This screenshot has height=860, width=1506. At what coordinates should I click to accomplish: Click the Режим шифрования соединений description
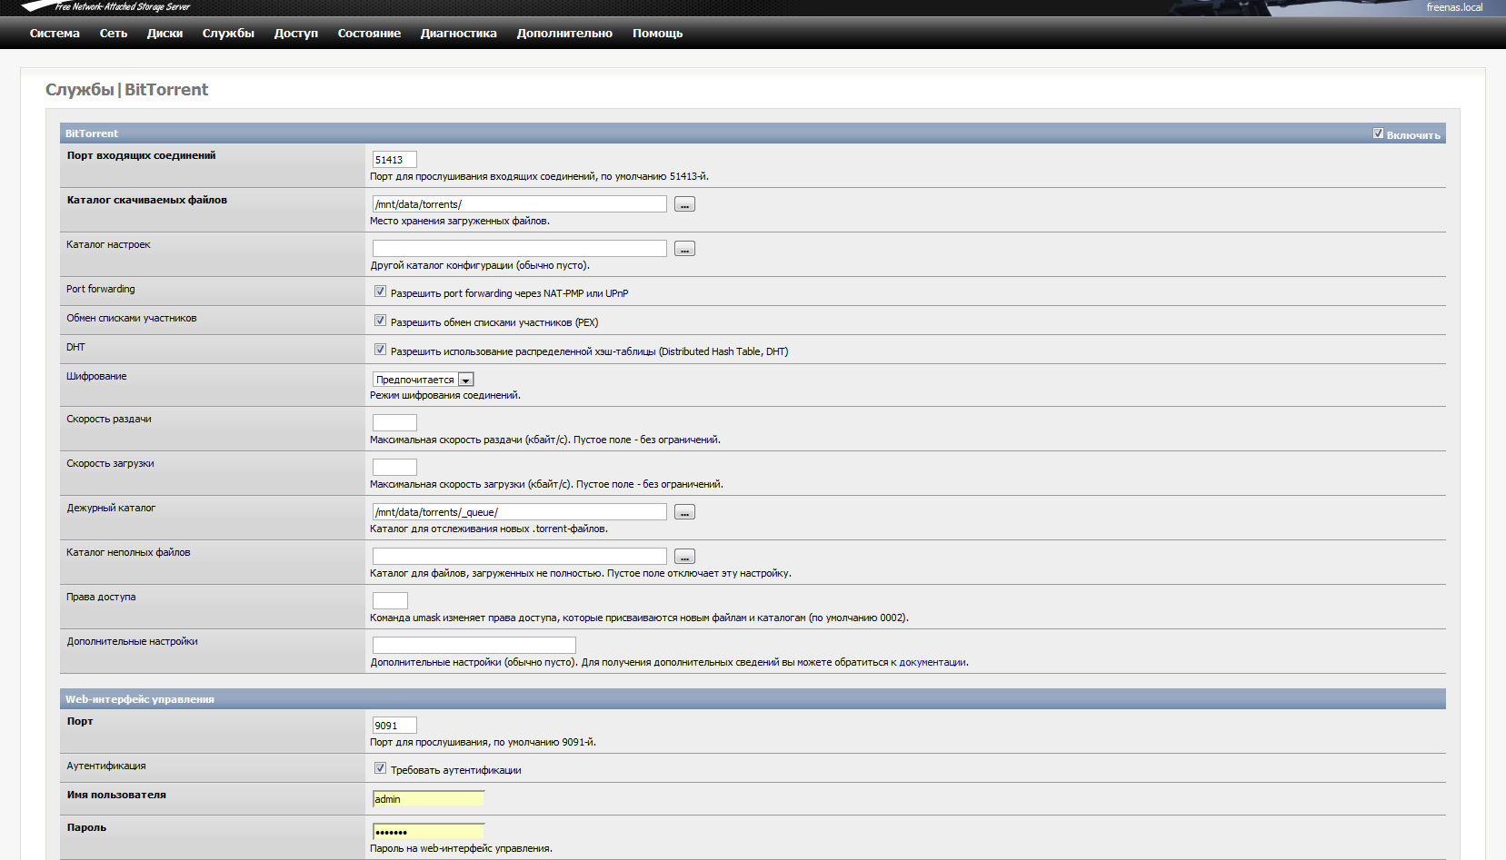coord(445,395)
